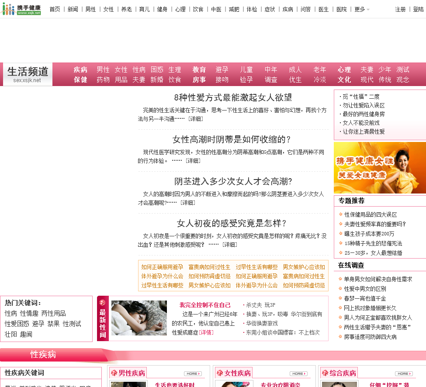Click MORE button for 女性疾病
Image resolution: width=426 pixels, height=387 pixels.
coord(298,374)
